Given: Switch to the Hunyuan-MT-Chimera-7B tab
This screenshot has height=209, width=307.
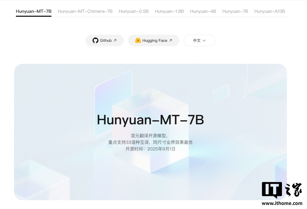Looking at the screenshot, I should 85,11.
